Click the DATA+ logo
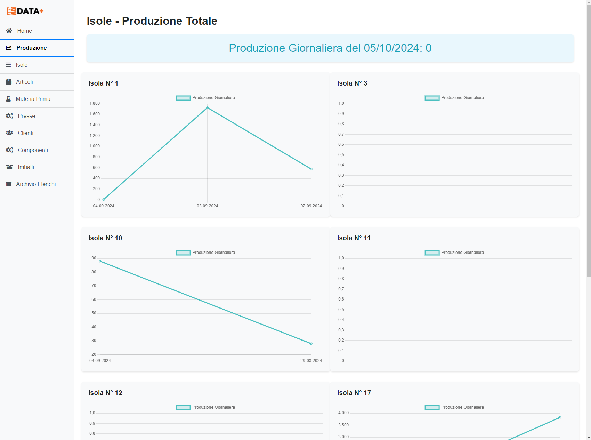 point(25,11)
